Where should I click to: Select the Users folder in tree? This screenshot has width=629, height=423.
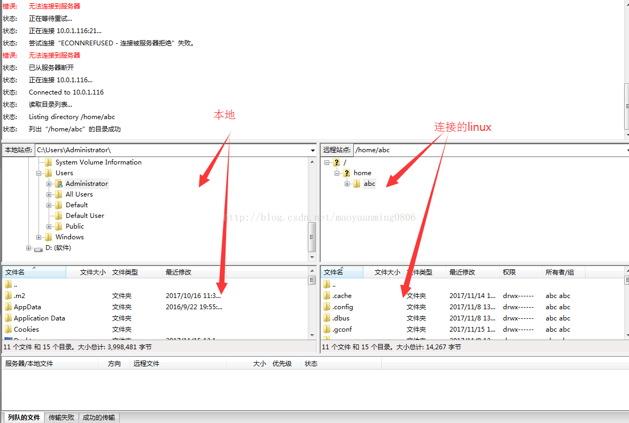pyautogui.click(x=64, y=173)
